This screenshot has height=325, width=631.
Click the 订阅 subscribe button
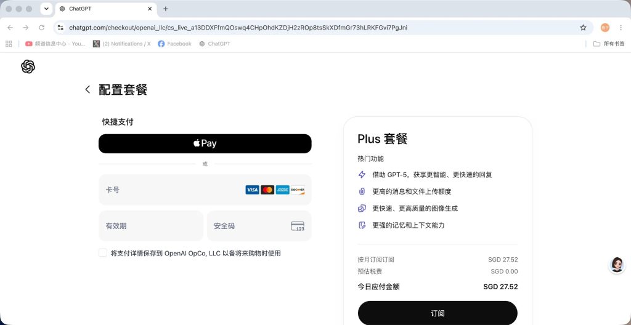438,313
